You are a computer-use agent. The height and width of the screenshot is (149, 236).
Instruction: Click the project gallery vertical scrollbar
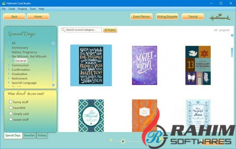(x=232, y=52)
